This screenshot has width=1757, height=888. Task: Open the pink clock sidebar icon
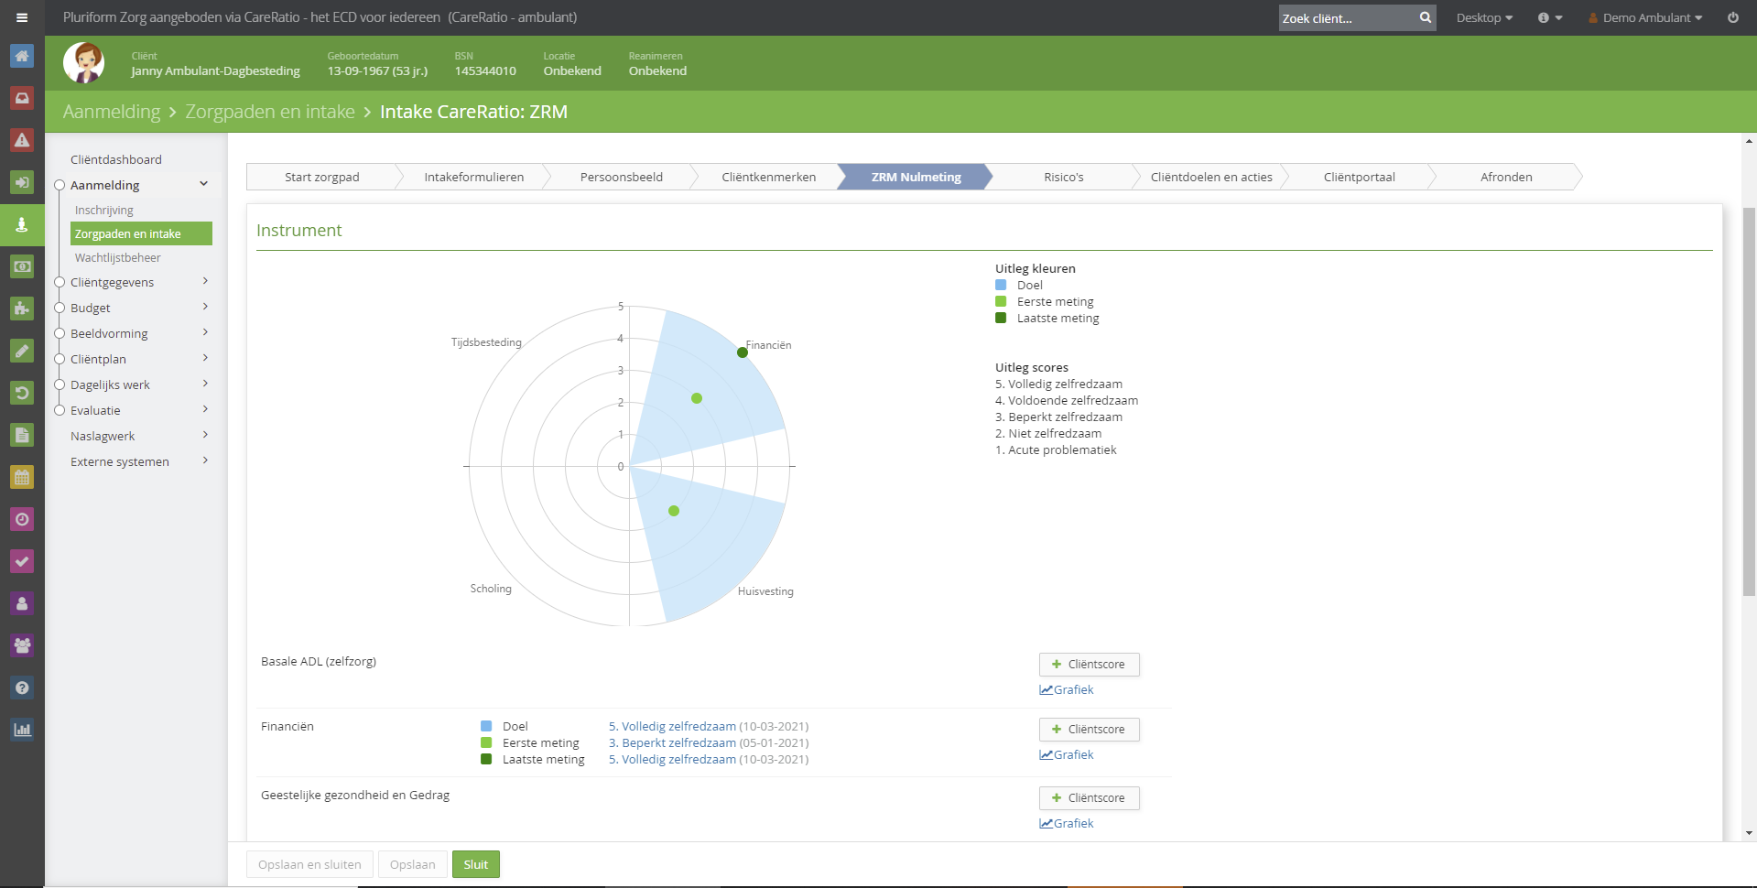(22, 519)
